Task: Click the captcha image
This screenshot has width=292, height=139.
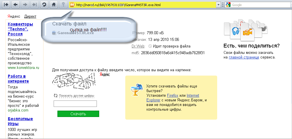Action: point(74,81)
